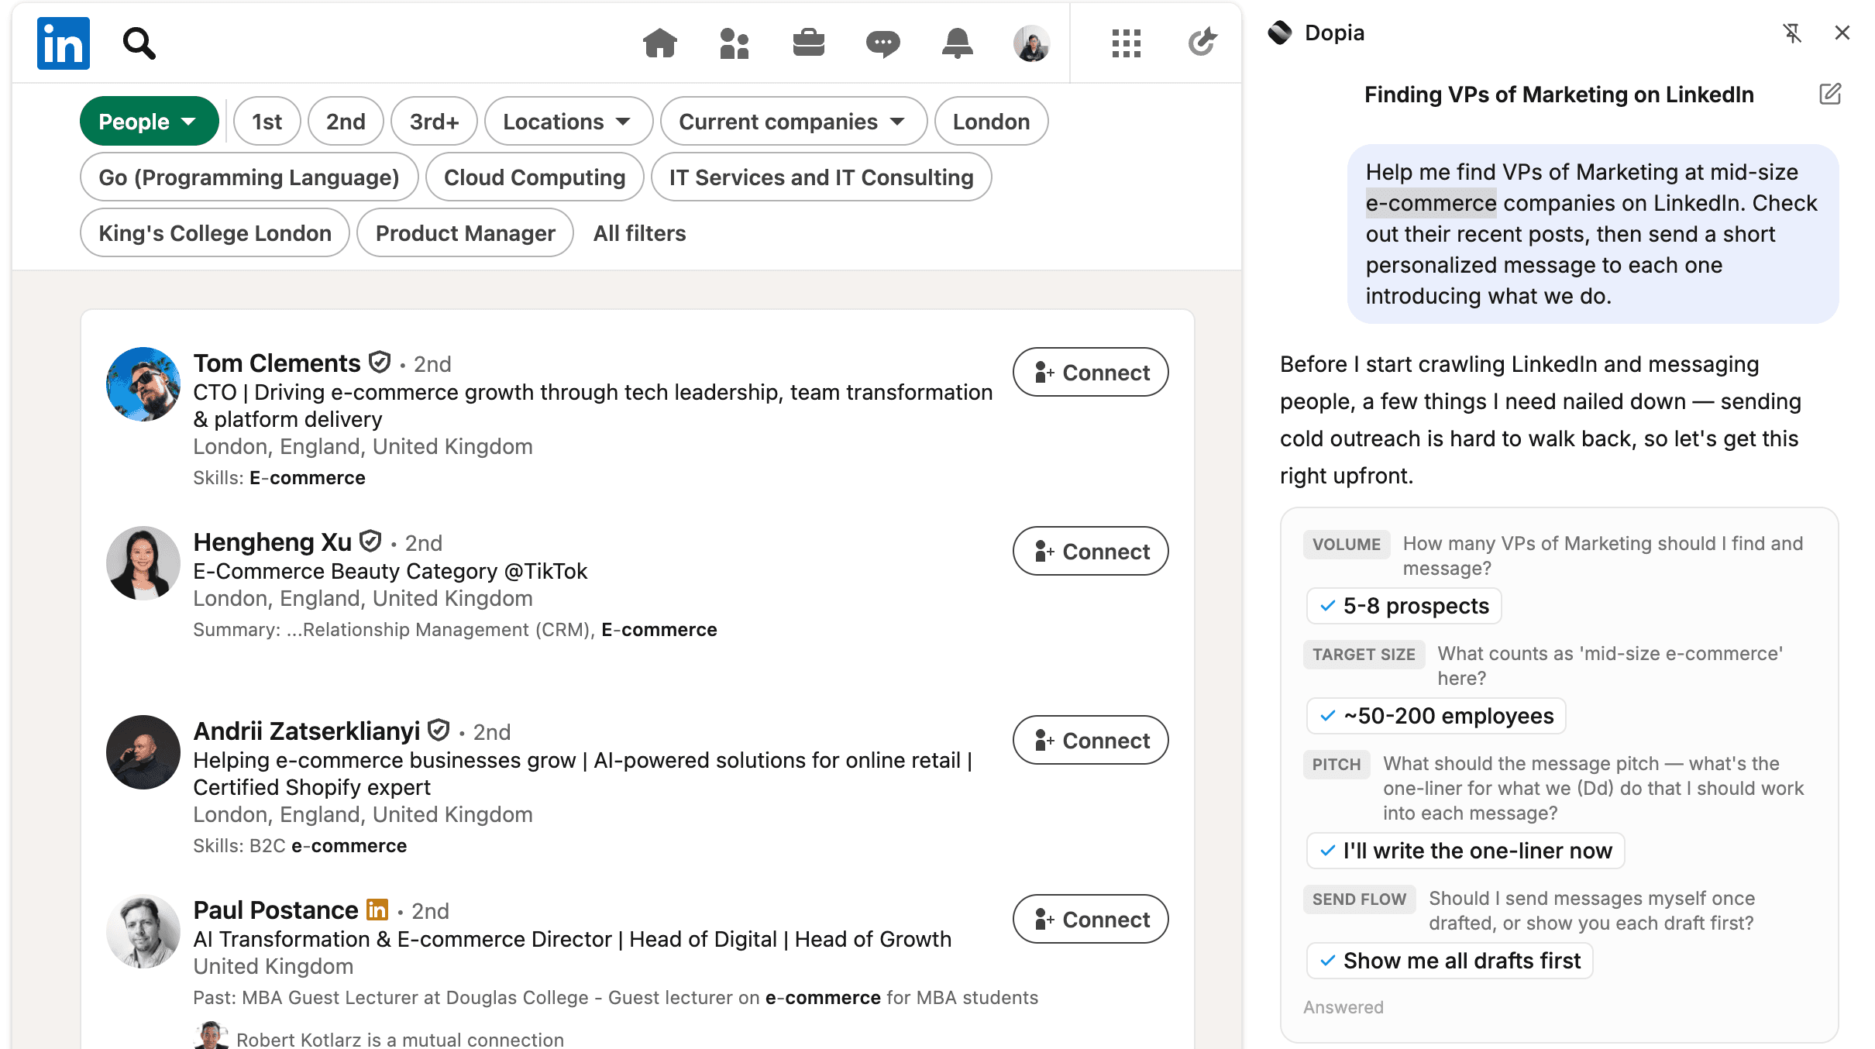Open the Notifications bell icon
Screen dimensions: 1875x1049
pos(958,43)
